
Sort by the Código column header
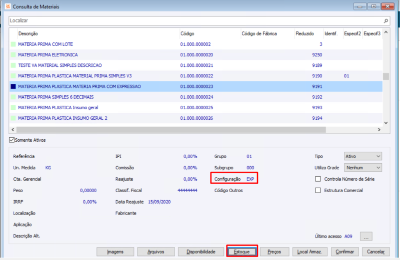(210, 33)
